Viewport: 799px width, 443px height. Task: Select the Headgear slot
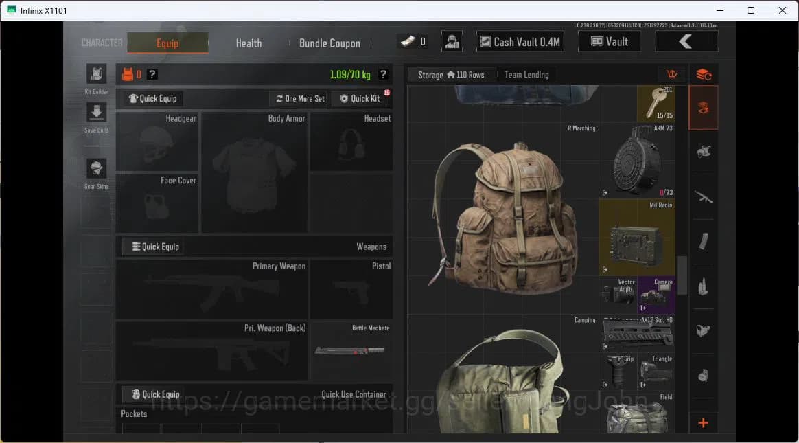[x=157, y=141]
